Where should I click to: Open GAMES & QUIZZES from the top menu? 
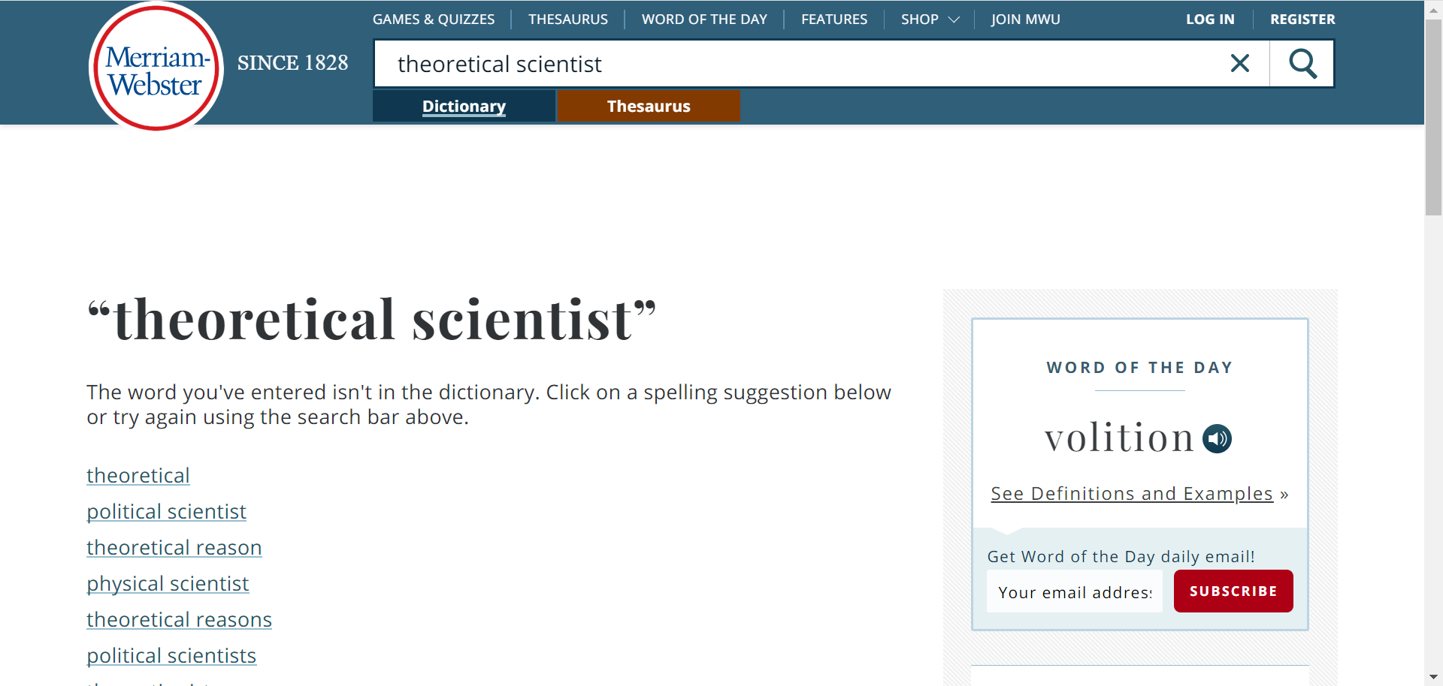pos(433,19)
